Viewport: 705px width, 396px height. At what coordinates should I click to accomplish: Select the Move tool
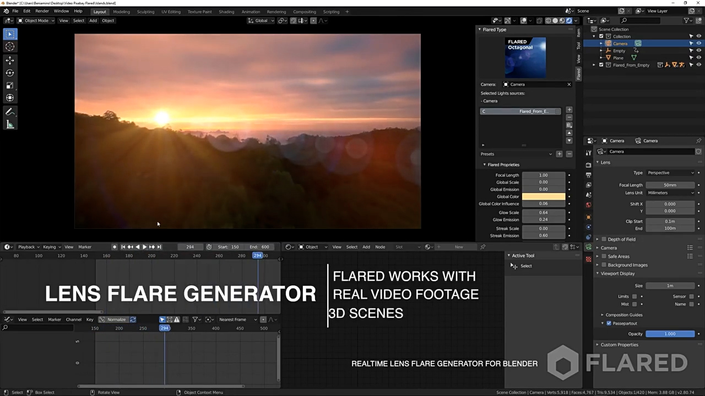click(x=10, y=60)
